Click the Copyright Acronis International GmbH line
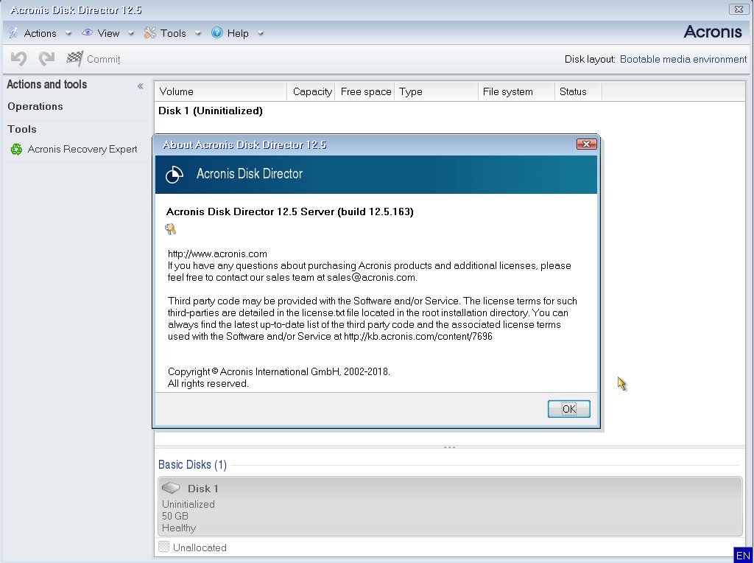The height and width of the screenshot is (563, 754). tap(279, 371)
